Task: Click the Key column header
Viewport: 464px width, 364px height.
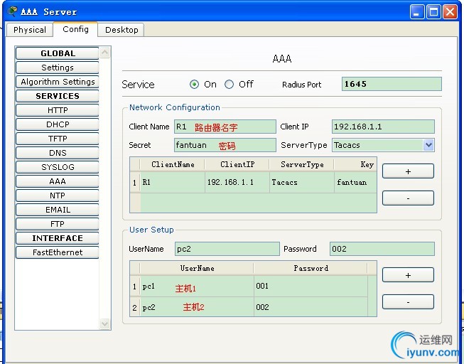Action: point(355,164)
